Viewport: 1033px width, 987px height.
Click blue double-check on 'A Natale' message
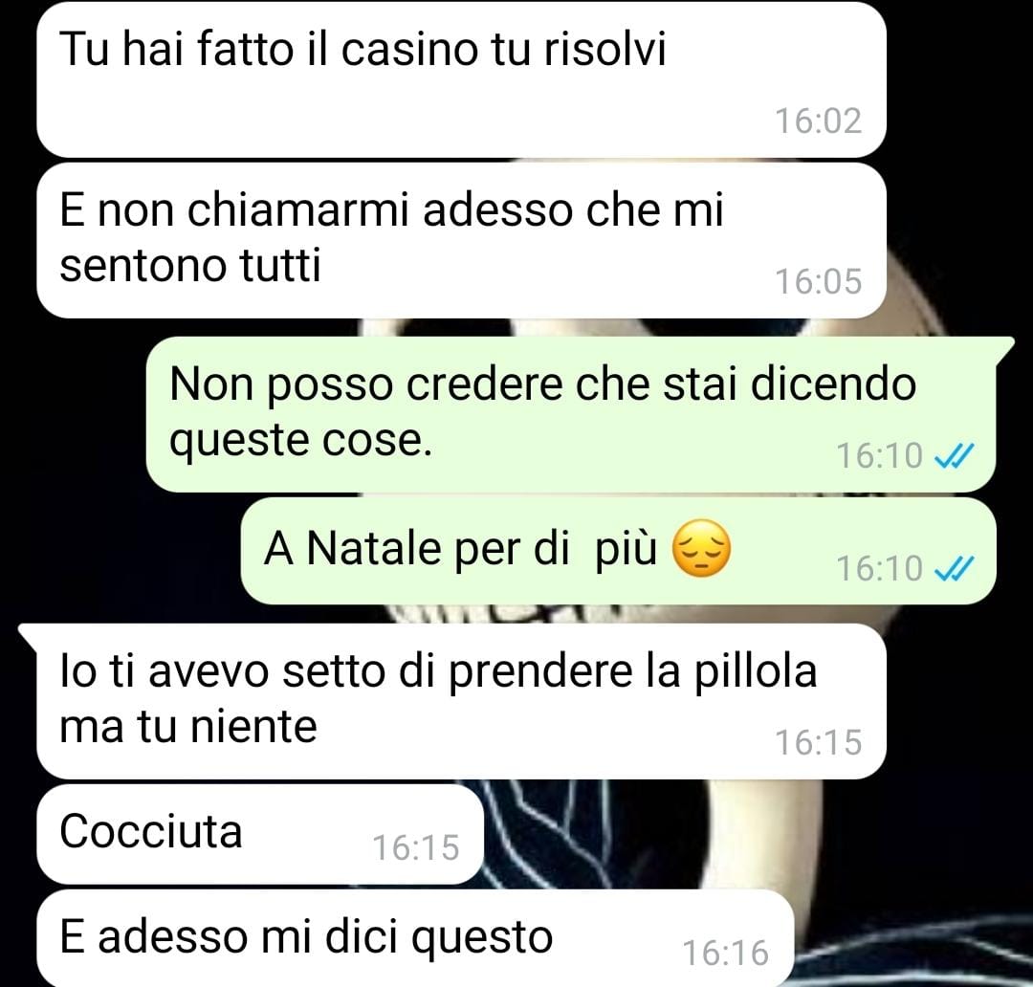[955, 568]
